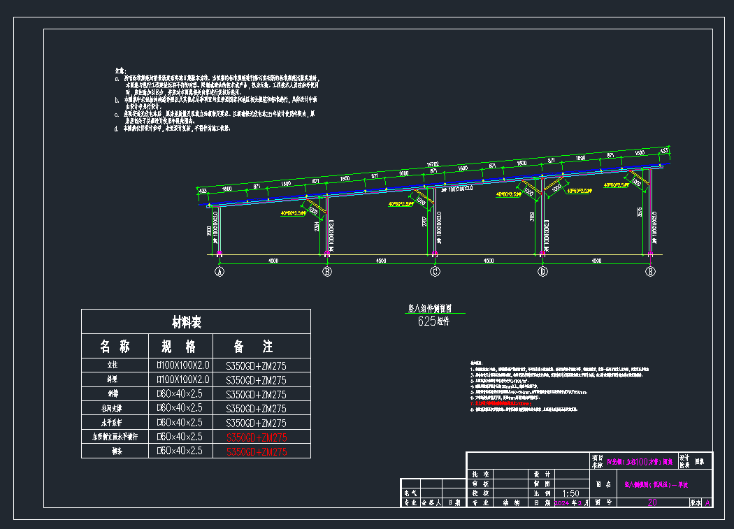Select the 1:50 scale value
This screenshot has width=734, height=529.
coord(572,492)
